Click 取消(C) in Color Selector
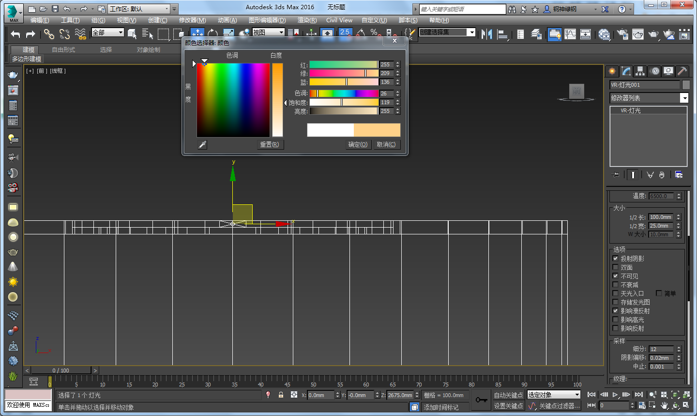 [x=386, y=144]
